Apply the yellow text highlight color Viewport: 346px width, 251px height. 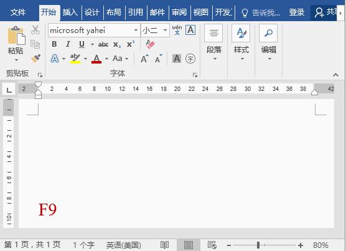coord(75,59)
